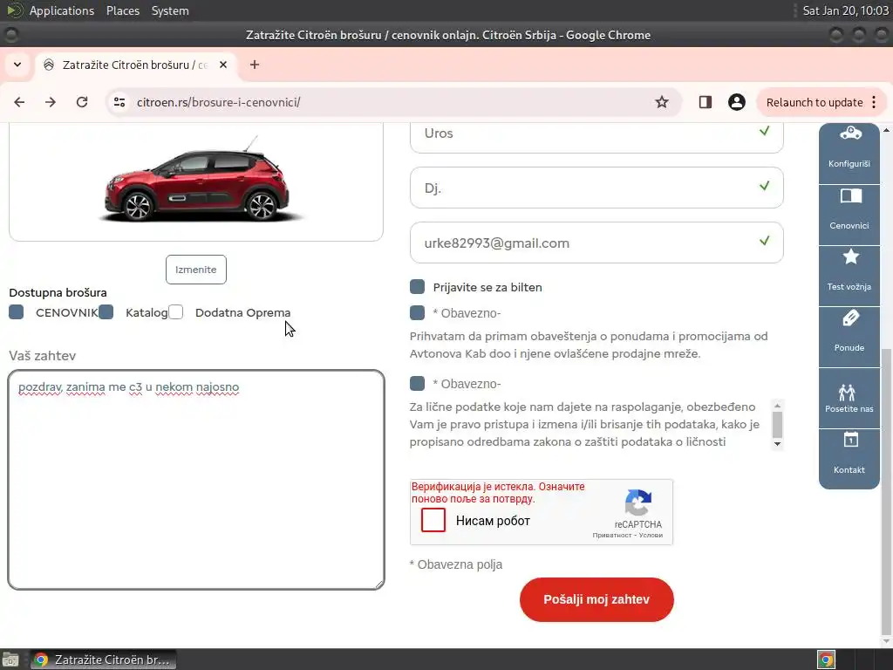Go back to previous page
The height and width of the screenshot is (670, 893).
pyautogui.click(x=19, y=102)
